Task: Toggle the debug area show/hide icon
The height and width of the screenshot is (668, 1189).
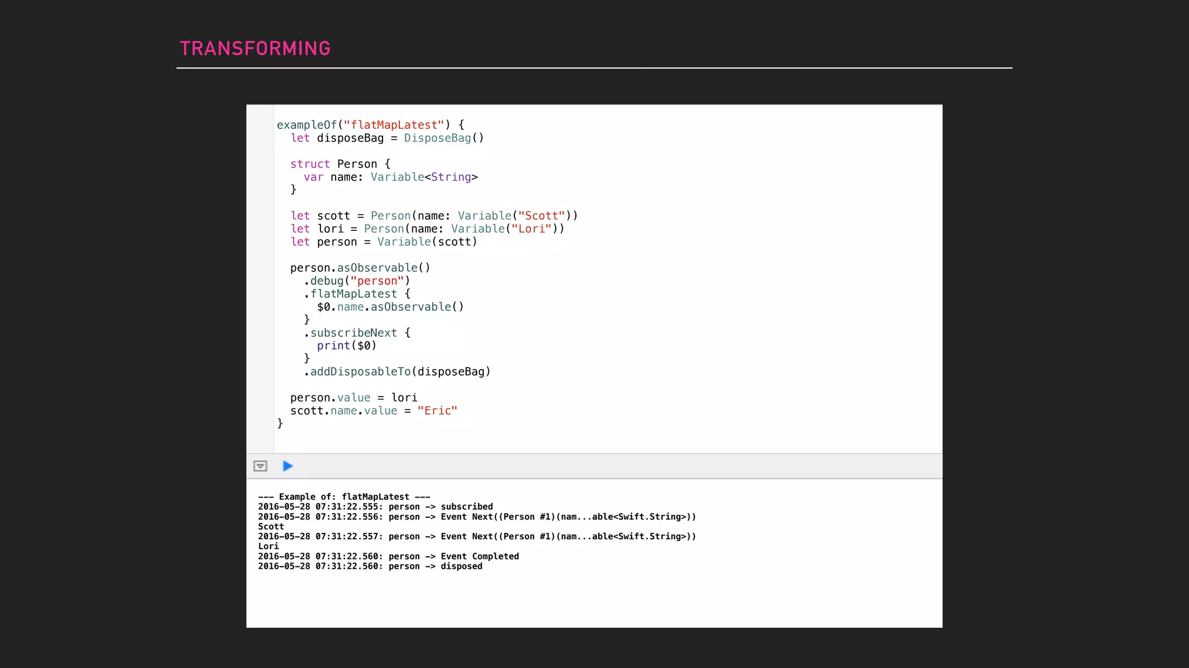Action: tap(260, 466)
